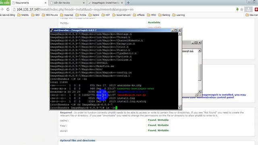Screen dimensions: 258x145
Task: Click the background window's scrollbar down arrow
Action: [x=200, y=91]
